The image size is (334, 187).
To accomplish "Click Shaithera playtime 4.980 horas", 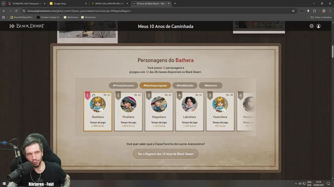I will click(x=98, y=126).
